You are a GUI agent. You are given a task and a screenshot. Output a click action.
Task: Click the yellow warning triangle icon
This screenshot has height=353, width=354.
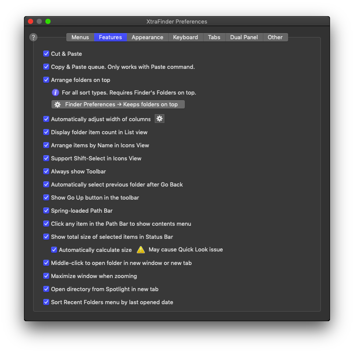[140, 250]
